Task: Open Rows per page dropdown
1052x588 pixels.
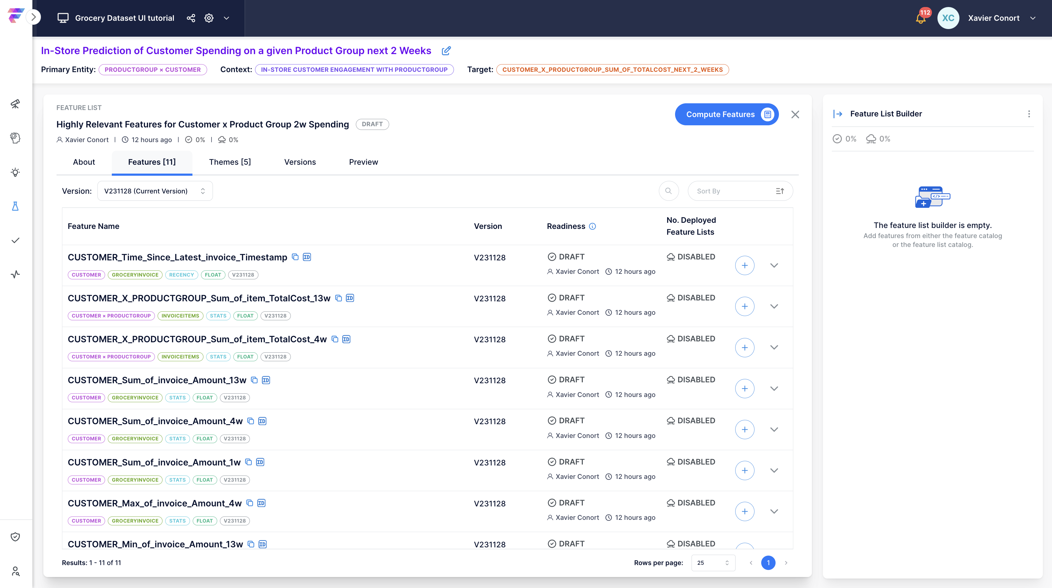Action: click(x=713, y=563)
